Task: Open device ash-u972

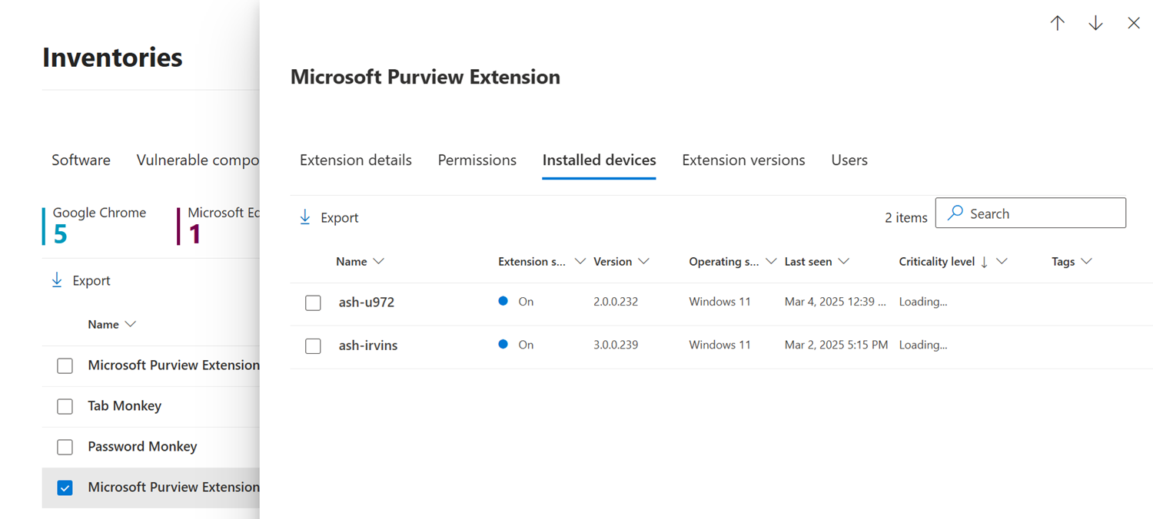Action: point(367,302)
